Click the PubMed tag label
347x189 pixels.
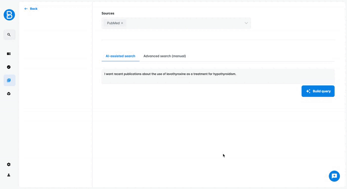[x=113, y=23]
